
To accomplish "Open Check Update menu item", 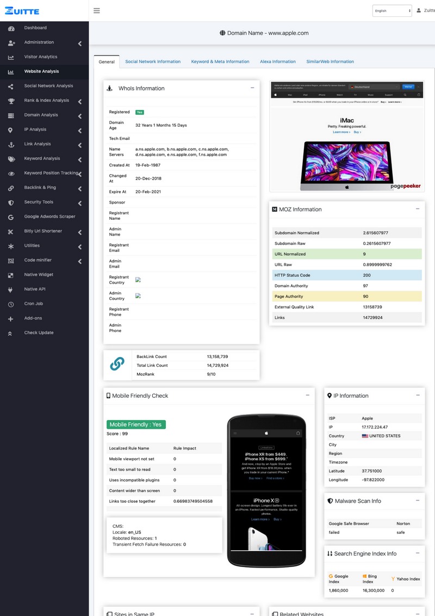I will point(39,332).
